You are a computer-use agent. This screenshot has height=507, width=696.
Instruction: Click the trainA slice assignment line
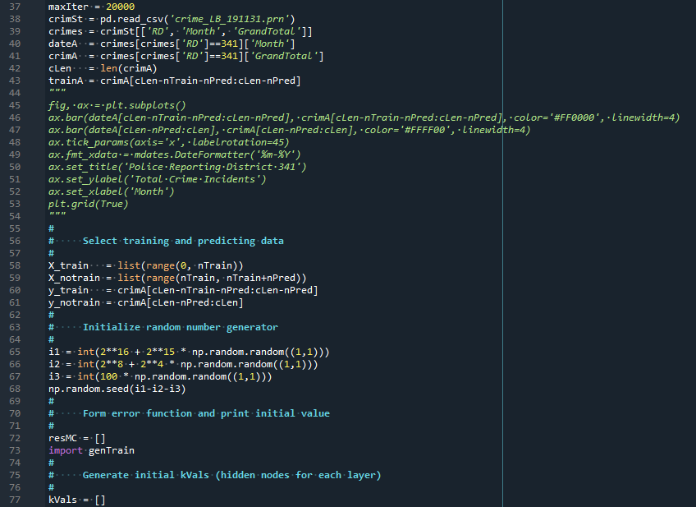click(174, 81)
